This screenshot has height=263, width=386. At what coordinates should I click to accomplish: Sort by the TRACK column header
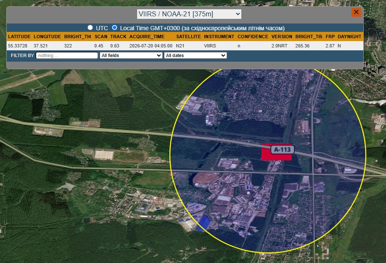coord(118,36)
